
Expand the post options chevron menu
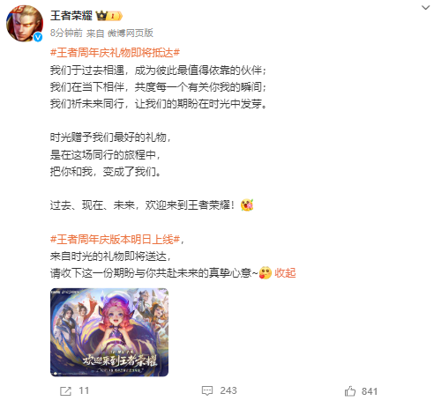(425, 7)
